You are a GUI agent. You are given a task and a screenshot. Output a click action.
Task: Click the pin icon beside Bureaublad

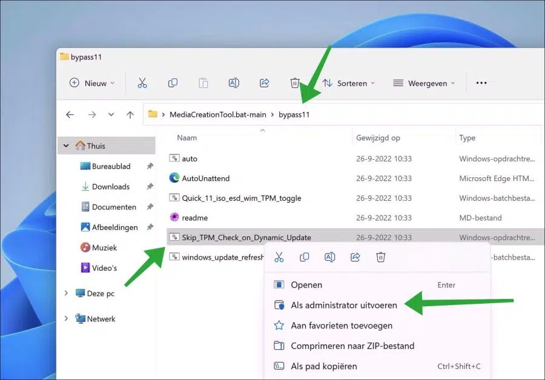tap(150, 166)
